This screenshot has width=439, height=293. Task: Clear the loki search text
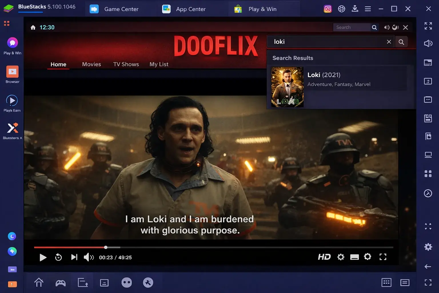point(389,42)
